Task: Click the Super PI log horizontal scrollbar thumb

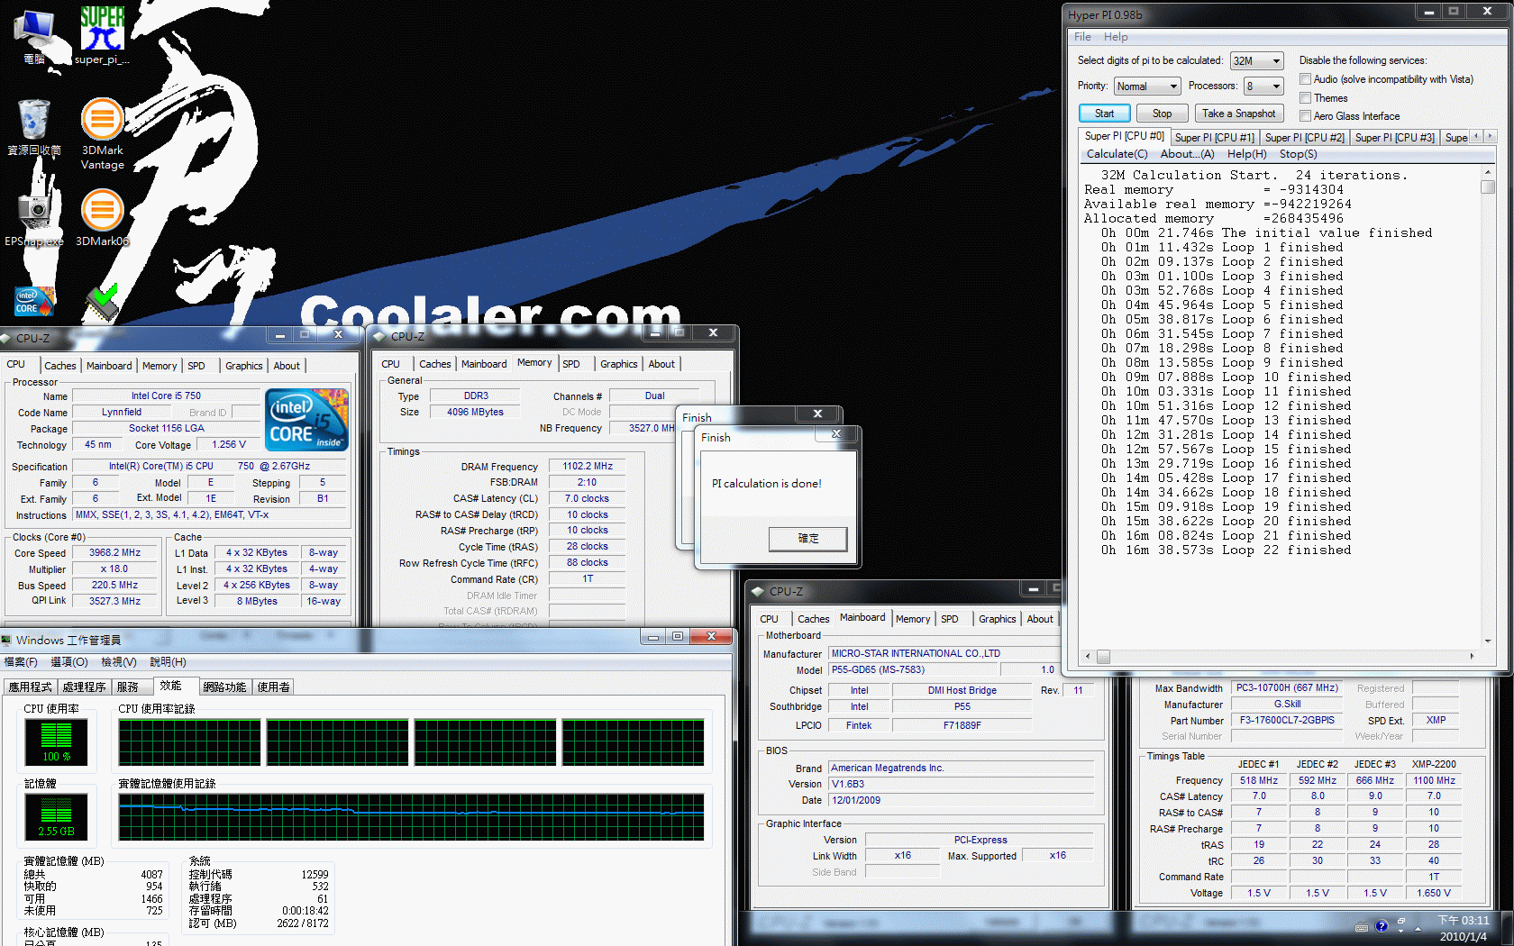Action: click(1103, 657)
